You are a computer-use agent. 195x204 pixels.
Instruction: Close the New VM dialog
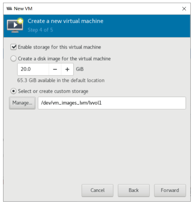click(x=184, y=9)
